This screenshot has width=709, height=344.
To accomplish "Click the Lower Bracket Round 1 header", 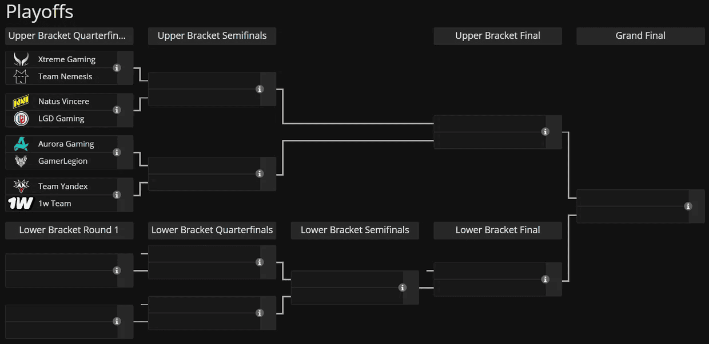I will (69, 230).
